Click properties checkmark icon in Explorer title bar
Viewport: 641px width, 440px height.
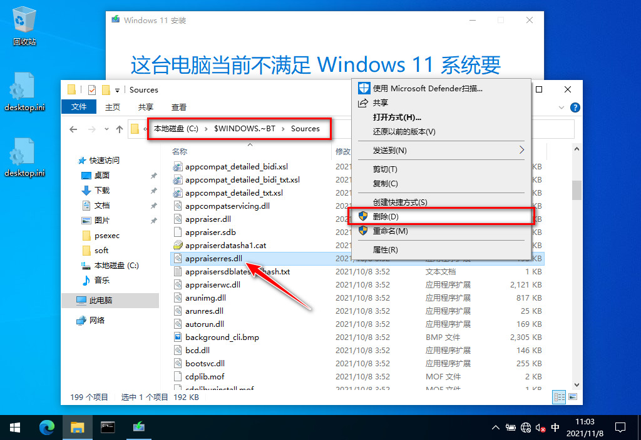point(92,89)
